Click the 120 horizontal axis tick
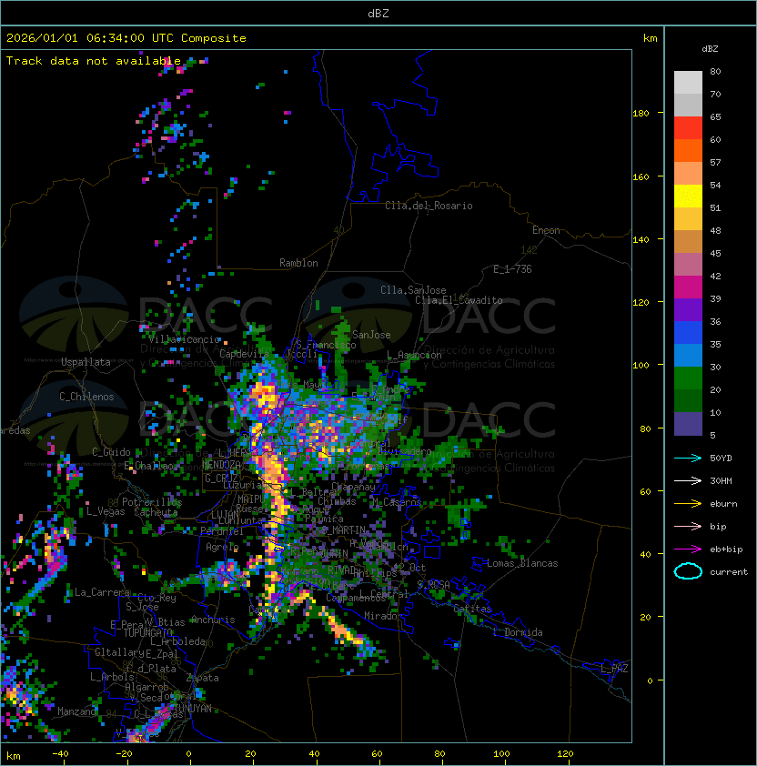Screen dimensions: 757x766 coord(565,754)
